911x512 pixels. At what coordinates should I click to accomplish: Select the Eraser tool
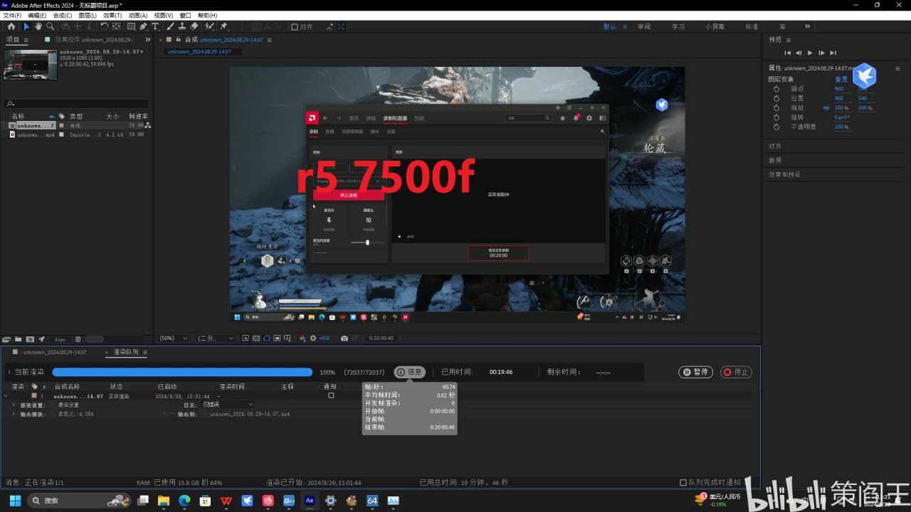tap(194, 26)
